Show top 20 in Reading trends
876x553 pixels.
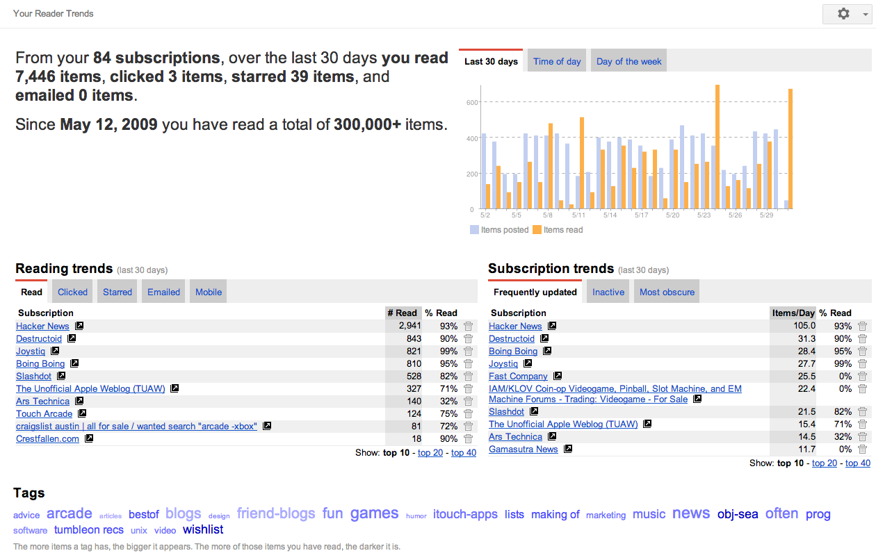coord(430,453)
